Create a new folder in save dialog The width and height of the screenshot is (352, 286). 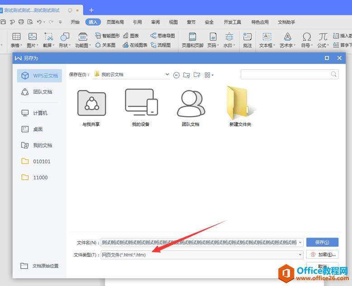click(x=197, y=75)
